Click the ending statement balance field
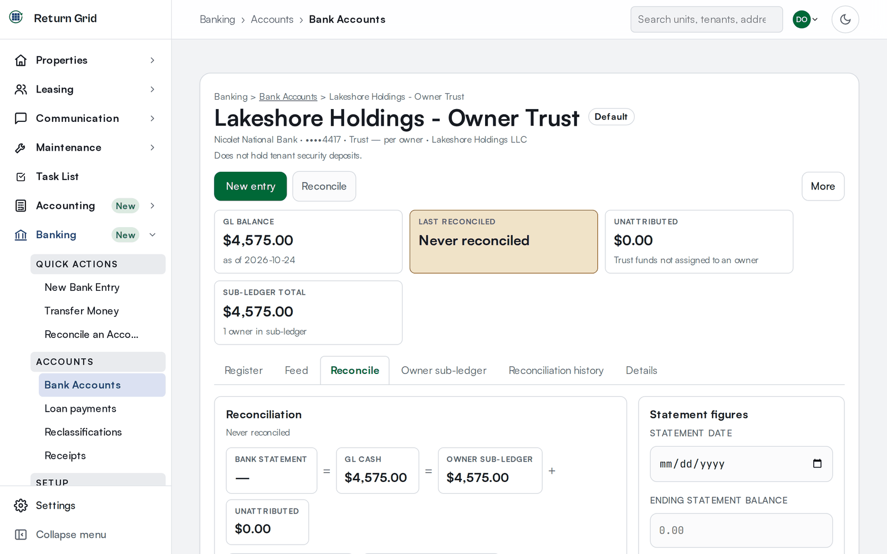Image resolution: width=887 pixels, height=554 pixels. (741, 530)
